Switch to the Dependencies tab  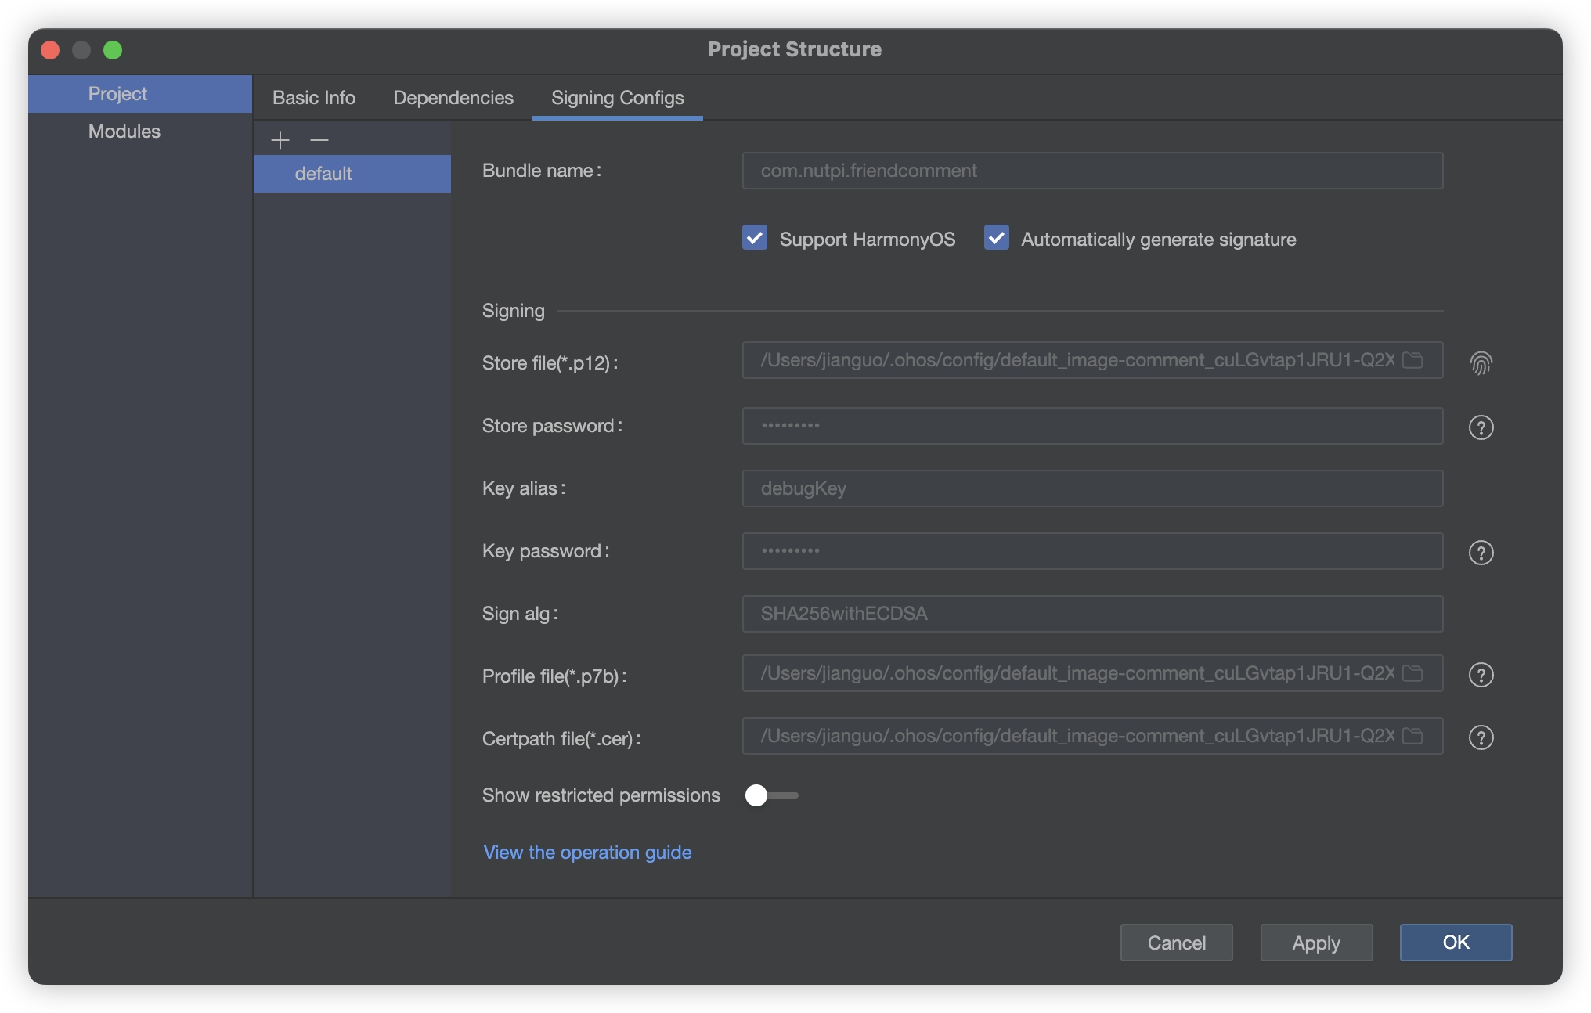[x=453, y=96]
